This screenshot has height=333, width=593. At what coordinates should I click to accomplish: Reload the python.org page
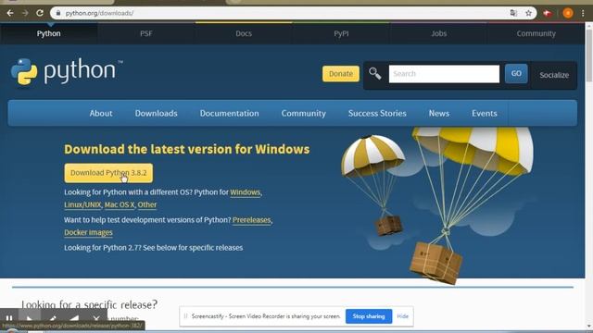(x=40, y=13)
